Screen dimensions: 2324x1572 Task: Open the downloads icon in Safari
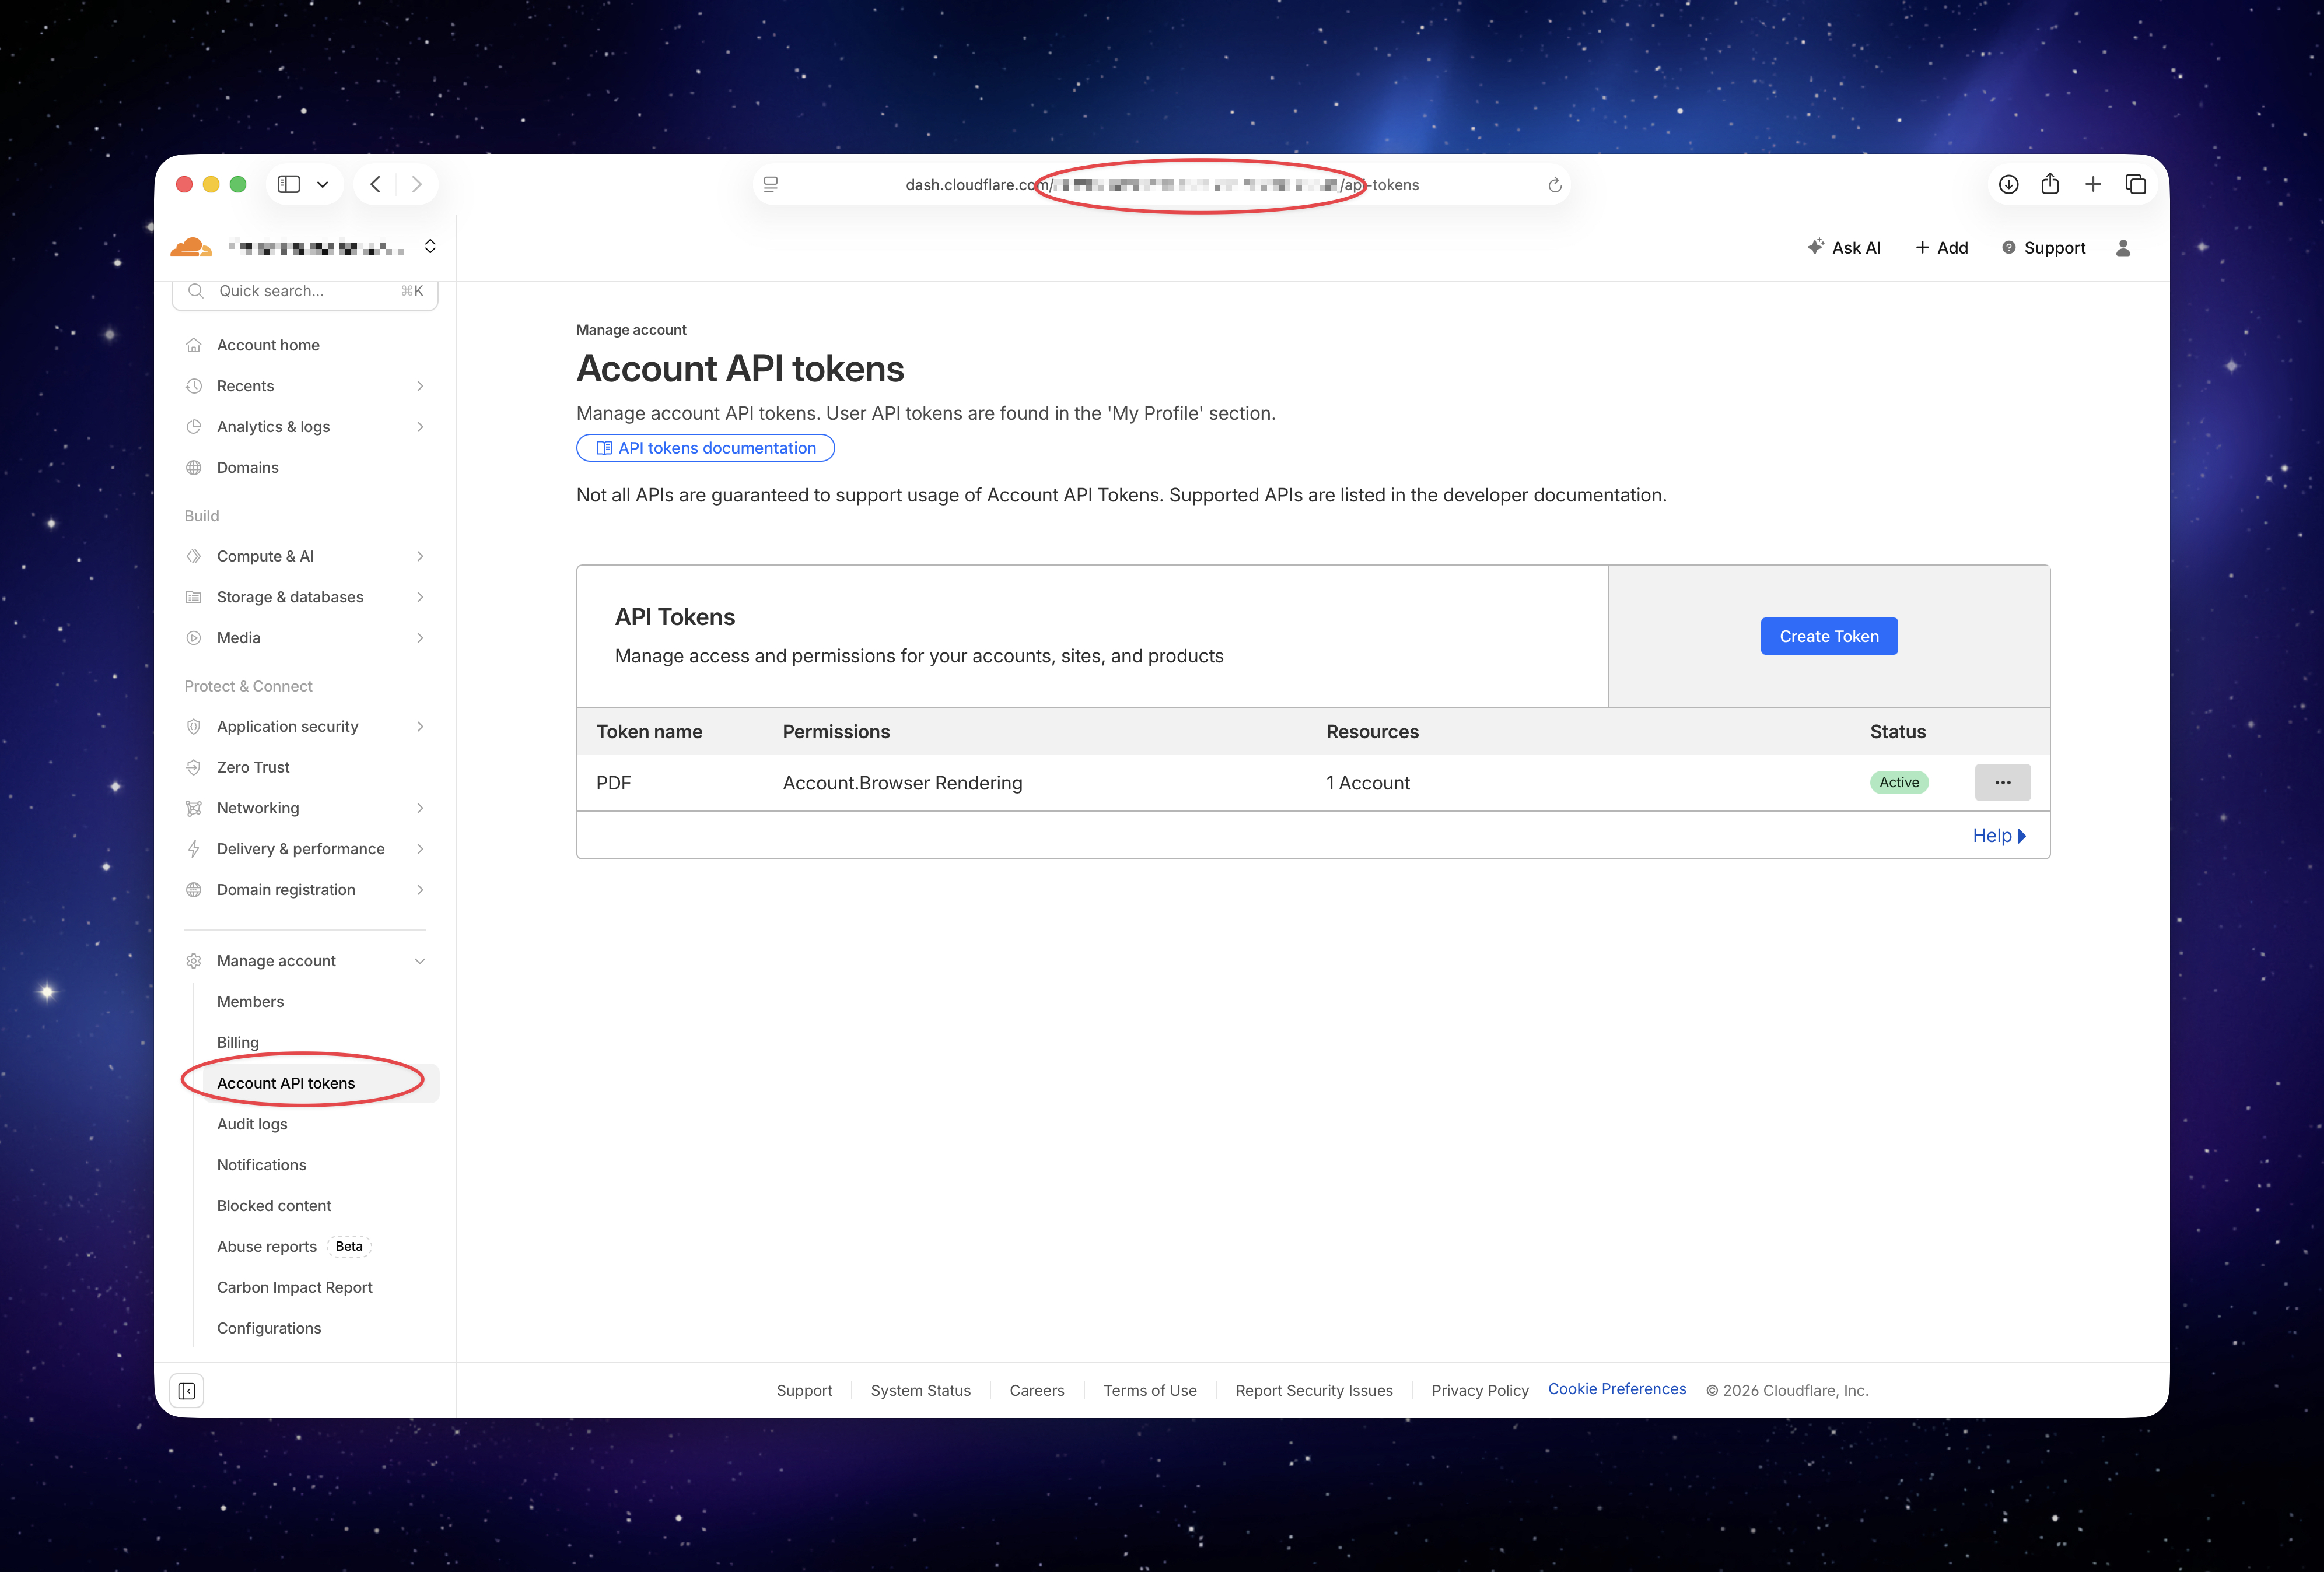tap(2008, 184)
